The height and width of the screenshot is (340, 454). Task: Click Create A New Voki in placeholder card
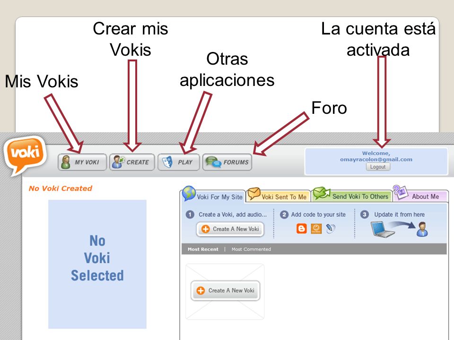(225, 290)
